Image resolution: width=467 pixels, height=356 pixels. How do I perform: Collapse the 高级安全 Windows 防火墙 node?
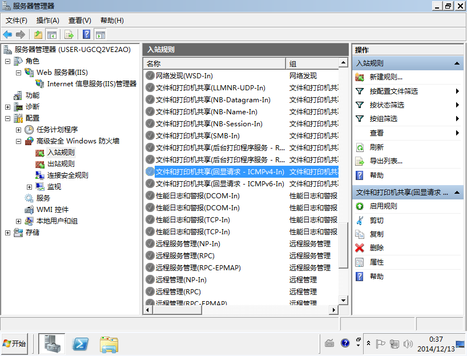point(18,141)
